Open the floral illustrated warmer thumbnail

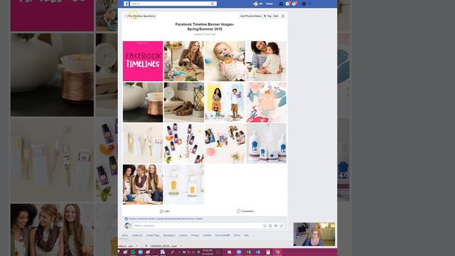click(267, 102)
